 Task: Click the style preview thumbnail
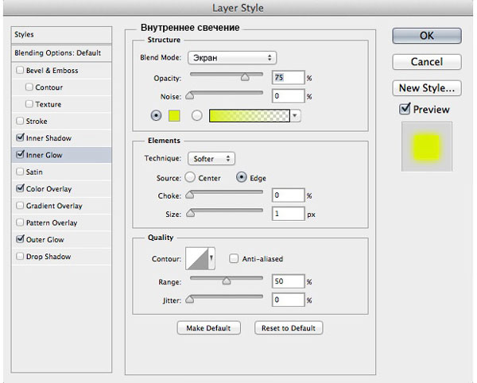pyautogui.click(x=426, y=146)
